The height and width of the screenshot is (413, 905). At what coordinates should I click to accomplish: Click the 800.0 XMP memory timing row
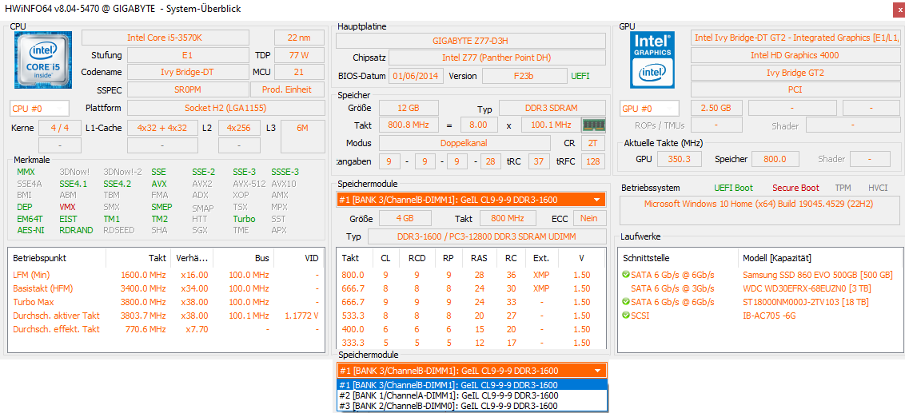click(x=471, y=275)
